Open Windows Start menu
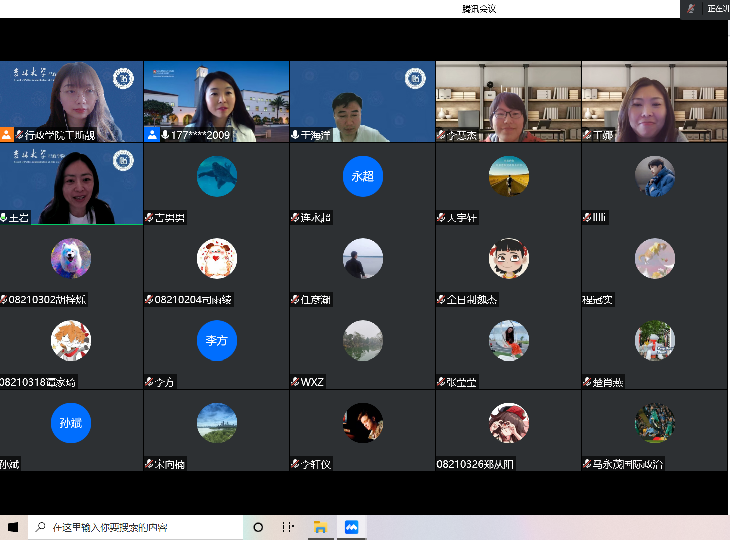This screenshot has height=540, width=730. [x=13, y=527]
